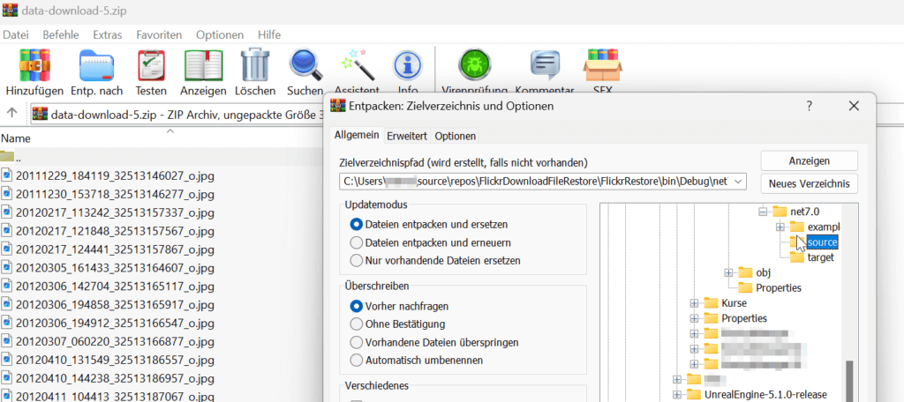Choose 'Ohne Bestätigung' overwrite mode
Image resolution: width=904 pixels, height=402 pixels.
click(357, 324)
